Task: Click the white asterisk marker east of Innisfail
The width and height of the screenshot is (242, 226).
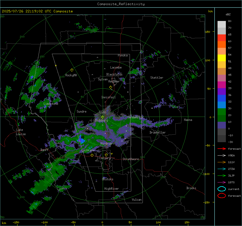Action: pyautogui.click(x=128, y=92)
